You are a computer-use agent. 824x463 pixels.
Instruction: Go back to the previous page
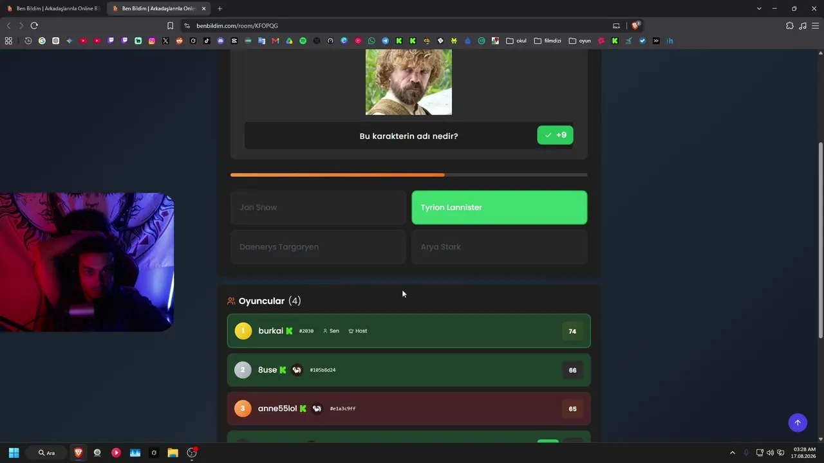click(x=8, y=26)
